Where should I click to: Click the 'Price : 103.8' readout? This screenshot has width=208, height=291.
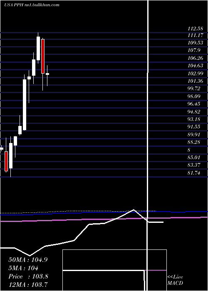pos(28,276)
